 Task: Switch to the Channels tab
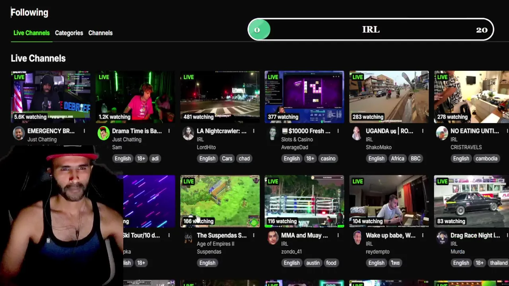[x=100, y=33]
